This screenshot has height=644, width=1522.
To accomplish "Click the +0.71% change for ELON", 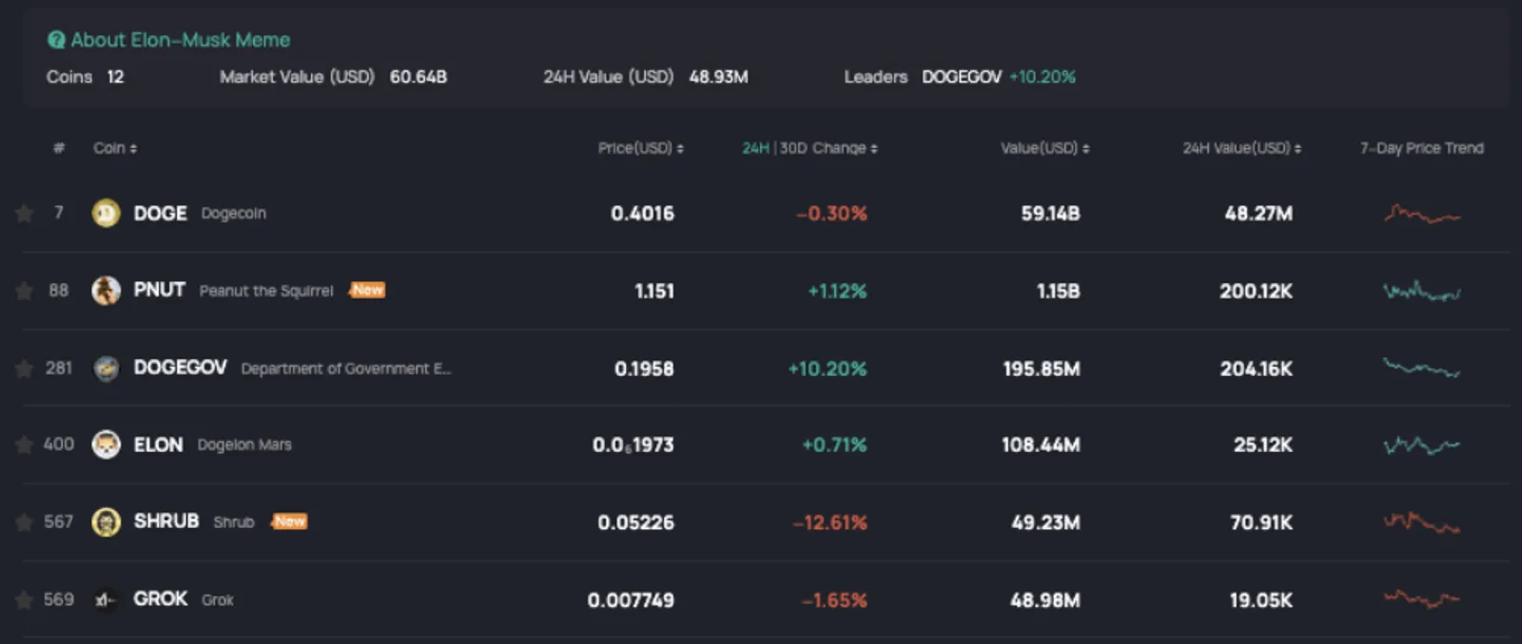I will coord(834,445).
